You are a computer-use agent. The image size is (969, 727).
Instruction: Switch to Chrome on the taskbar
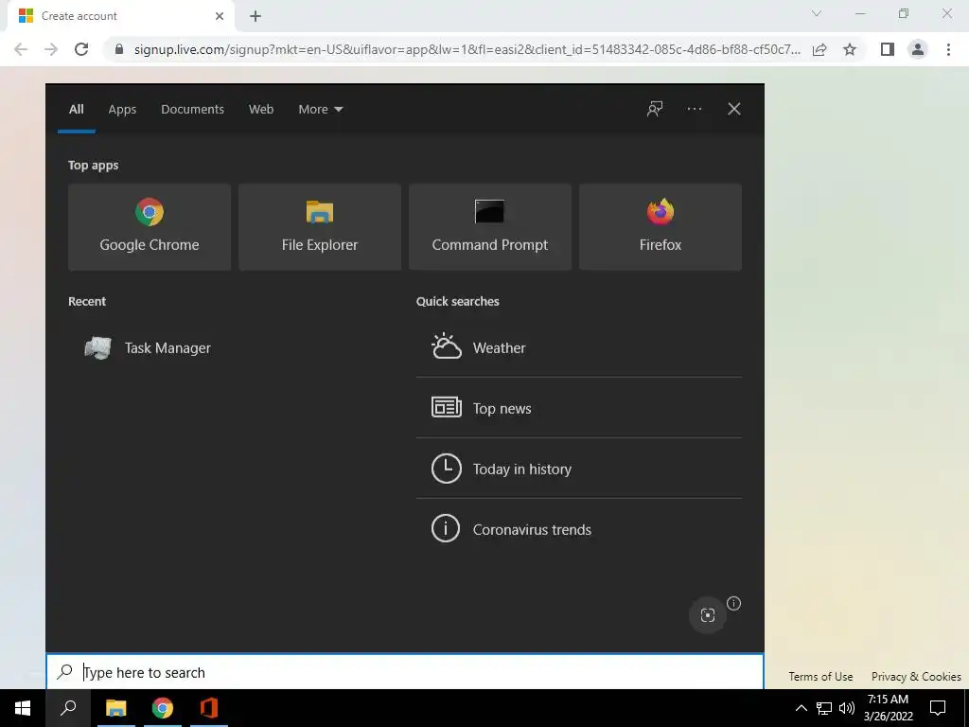point(163,708)
